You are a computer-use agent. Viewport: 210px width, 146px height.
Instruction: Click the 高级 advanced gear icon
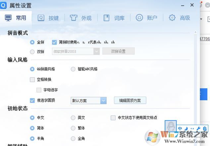tap(172, 18)
